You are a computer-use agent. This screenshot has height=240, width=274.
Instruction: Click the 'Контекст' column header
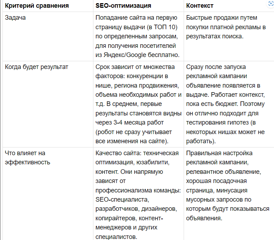point(200,6)
